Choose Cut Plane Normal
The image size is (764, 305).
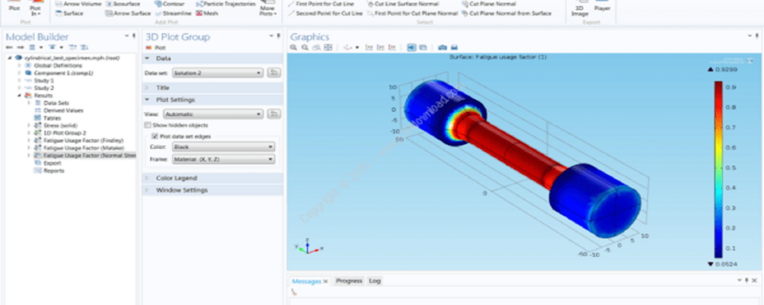click(x=489, y=4)
